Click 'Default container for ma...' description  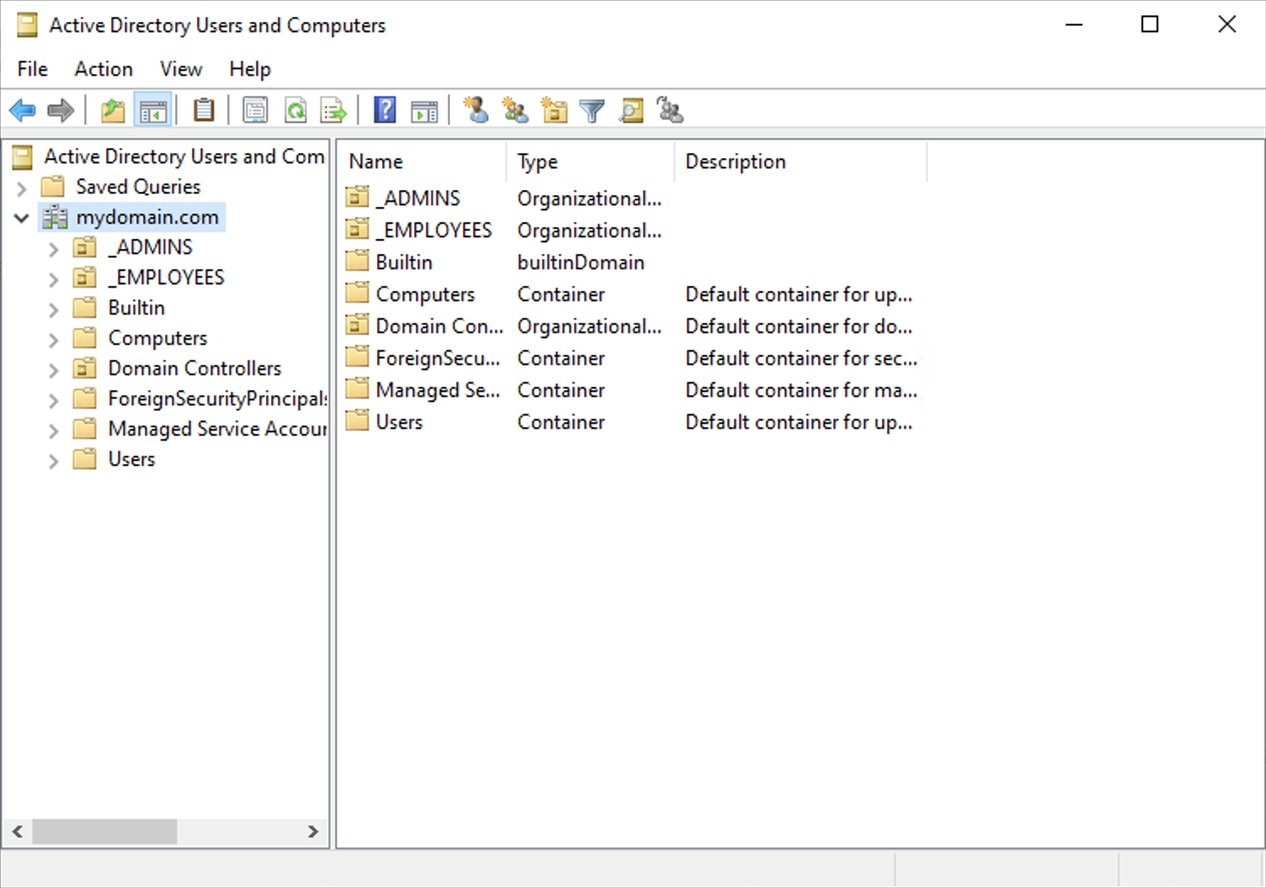(801, 390)
